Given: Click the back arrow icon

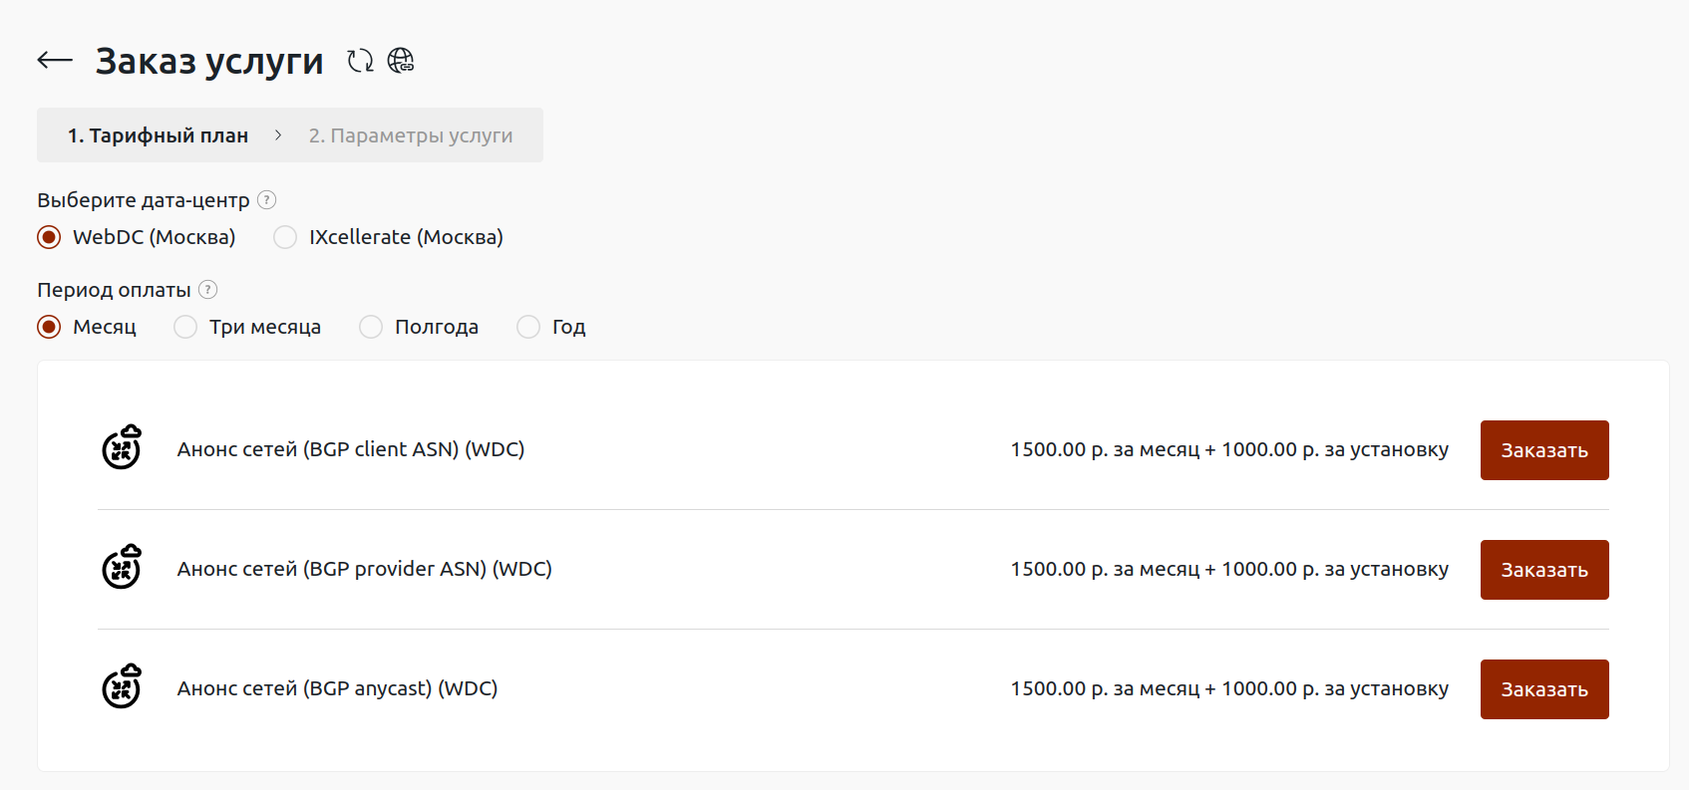Looking at the screenshot, I should click(x=55, y=61).
